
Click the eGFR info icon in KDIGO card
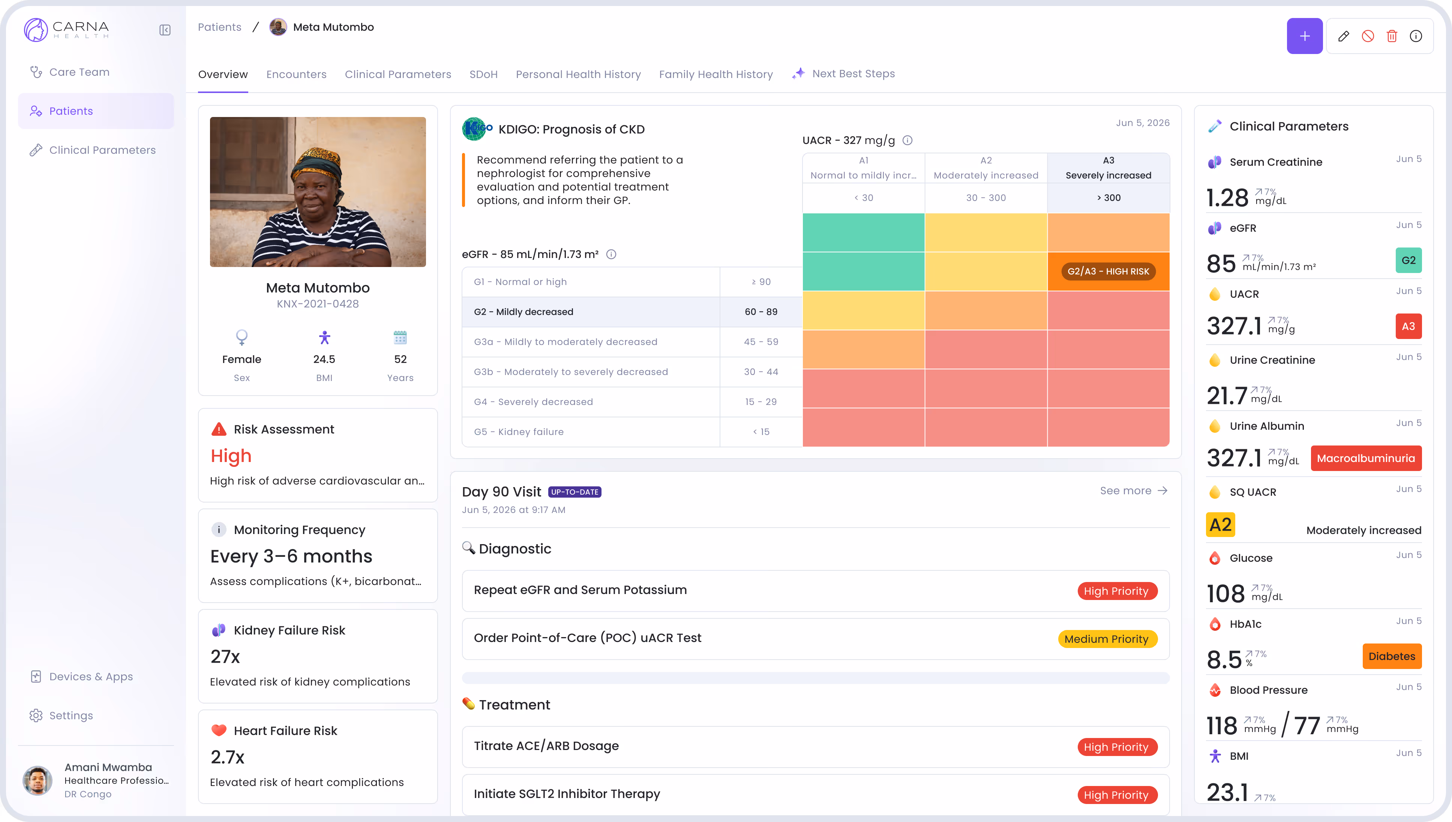611,254
